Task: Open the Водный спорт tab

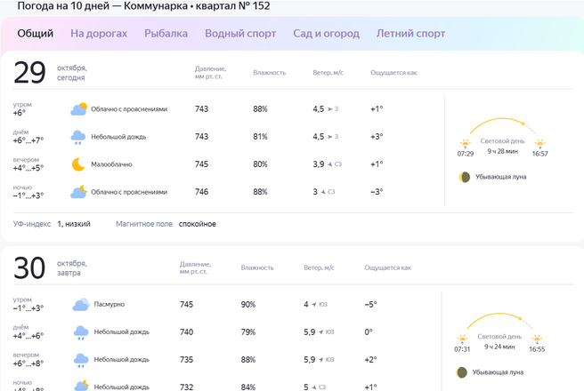Action: pyautogui.click(x=239, y=34)
